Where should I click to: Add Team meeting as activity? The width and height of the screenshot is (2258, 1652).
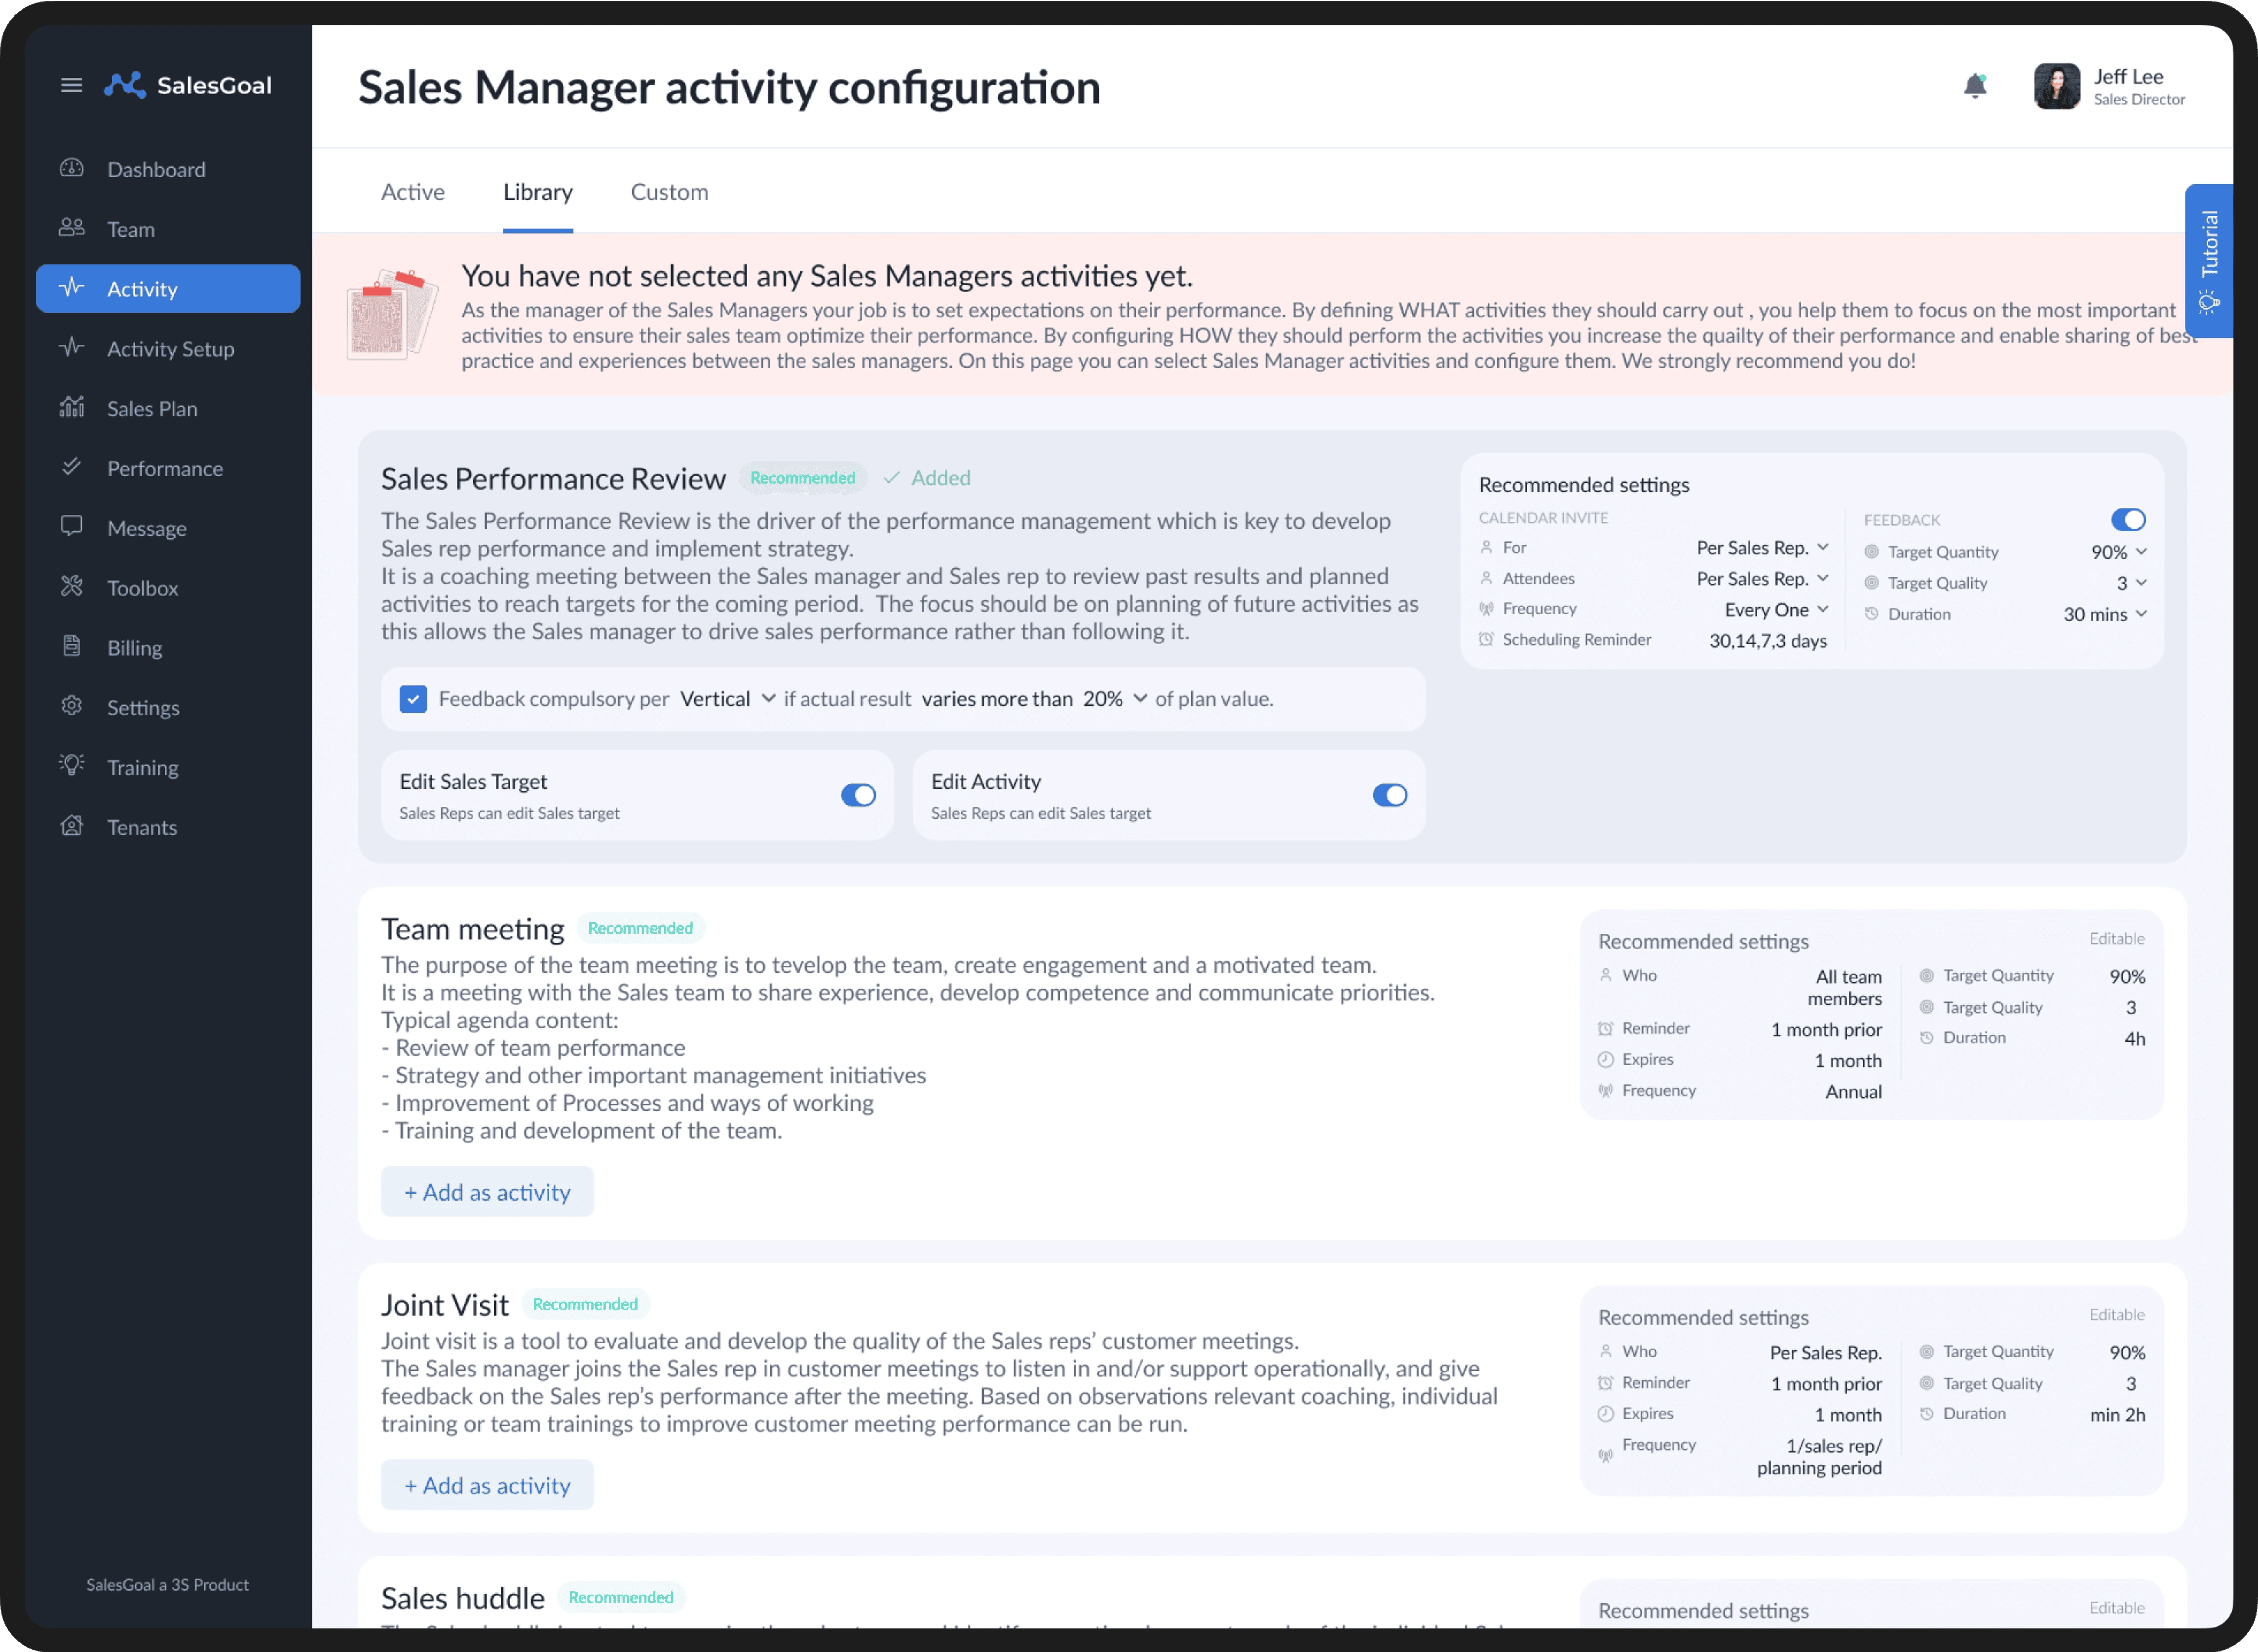coord(487,1192)
